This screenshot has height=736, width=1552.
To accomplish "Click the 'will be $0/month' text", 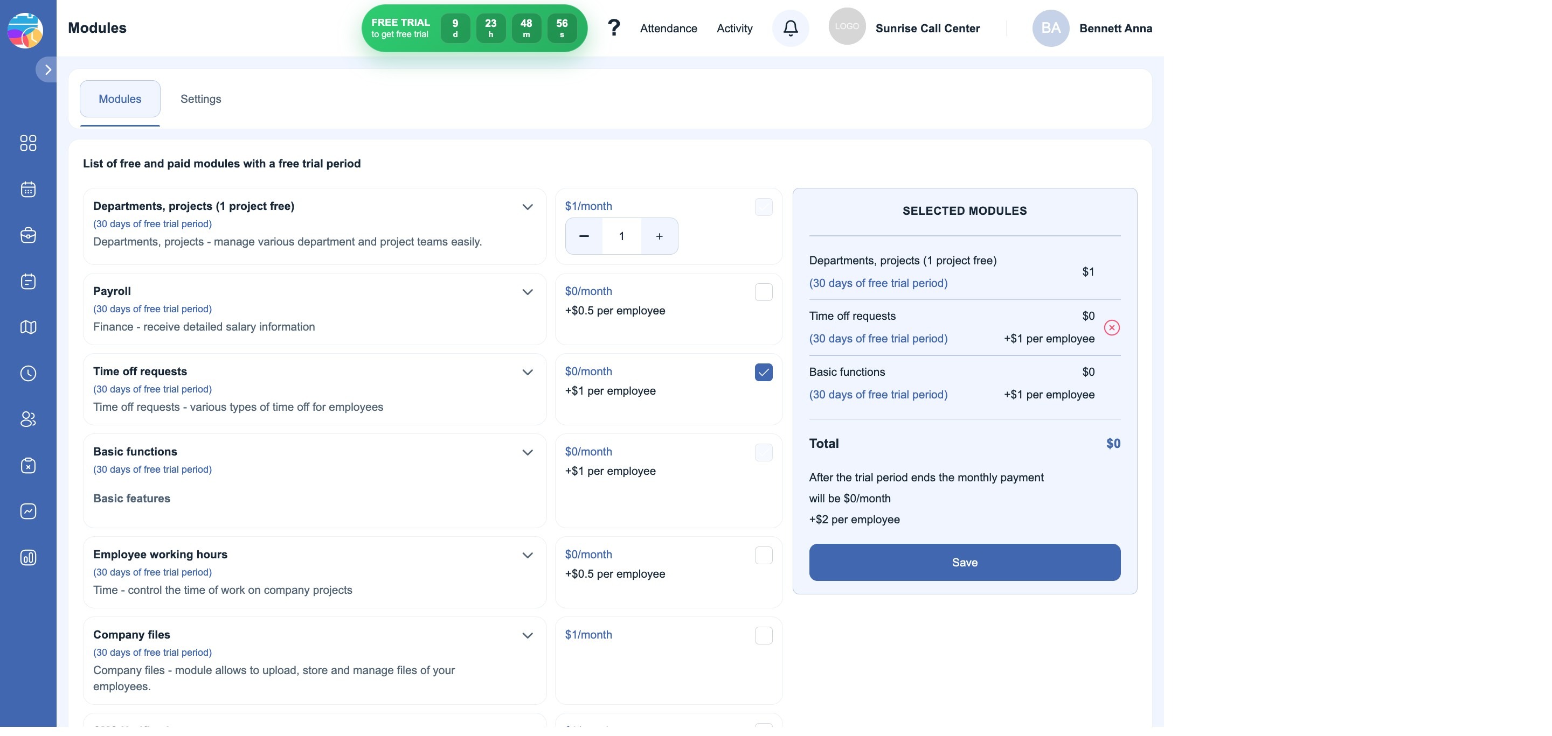I will [850, 499].
